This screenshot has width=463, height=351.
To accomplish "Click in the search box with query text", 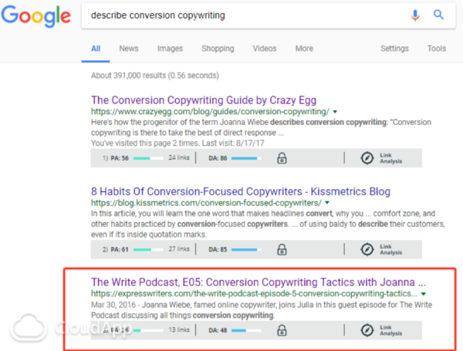I will 269,15.
